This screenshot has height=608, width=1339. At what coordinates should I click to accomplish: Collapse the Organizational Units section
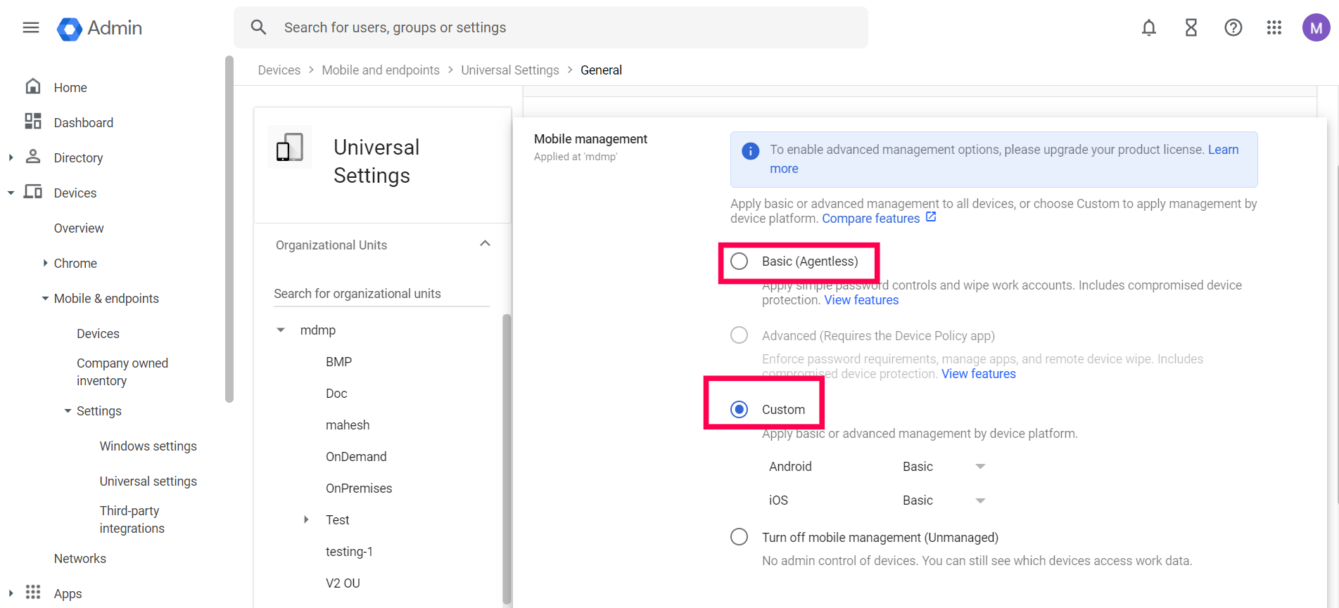pos(485,244)
